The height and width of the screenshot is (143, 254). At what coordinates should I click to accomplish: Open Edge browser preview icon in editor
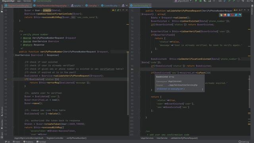240,15
